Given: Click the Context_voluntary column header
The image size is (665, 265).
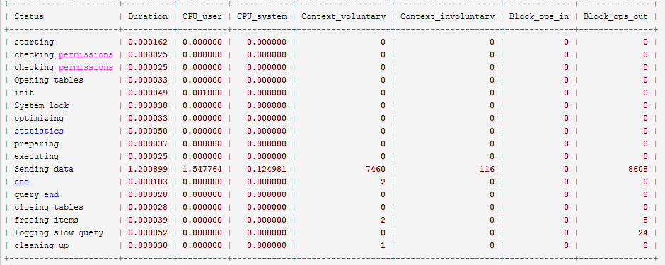Looking at the screenshot, I should pos(344,17).
